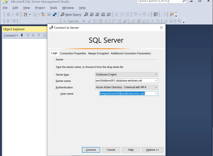
Task: Open the Activity Monitor icon
Action: point(155,14)
